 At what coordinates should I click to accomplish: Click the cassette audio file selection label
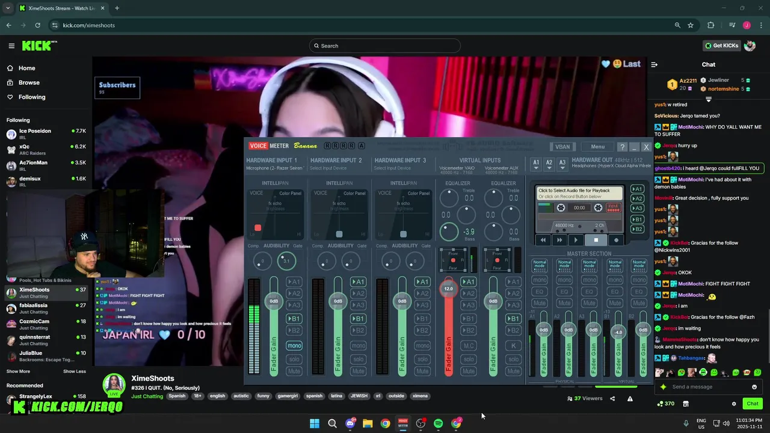point(580,193)
